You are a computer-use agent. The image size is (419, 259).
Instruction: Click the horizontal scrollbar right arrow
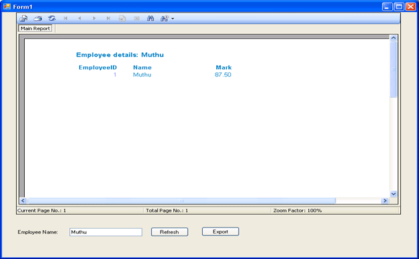(385, 201)
